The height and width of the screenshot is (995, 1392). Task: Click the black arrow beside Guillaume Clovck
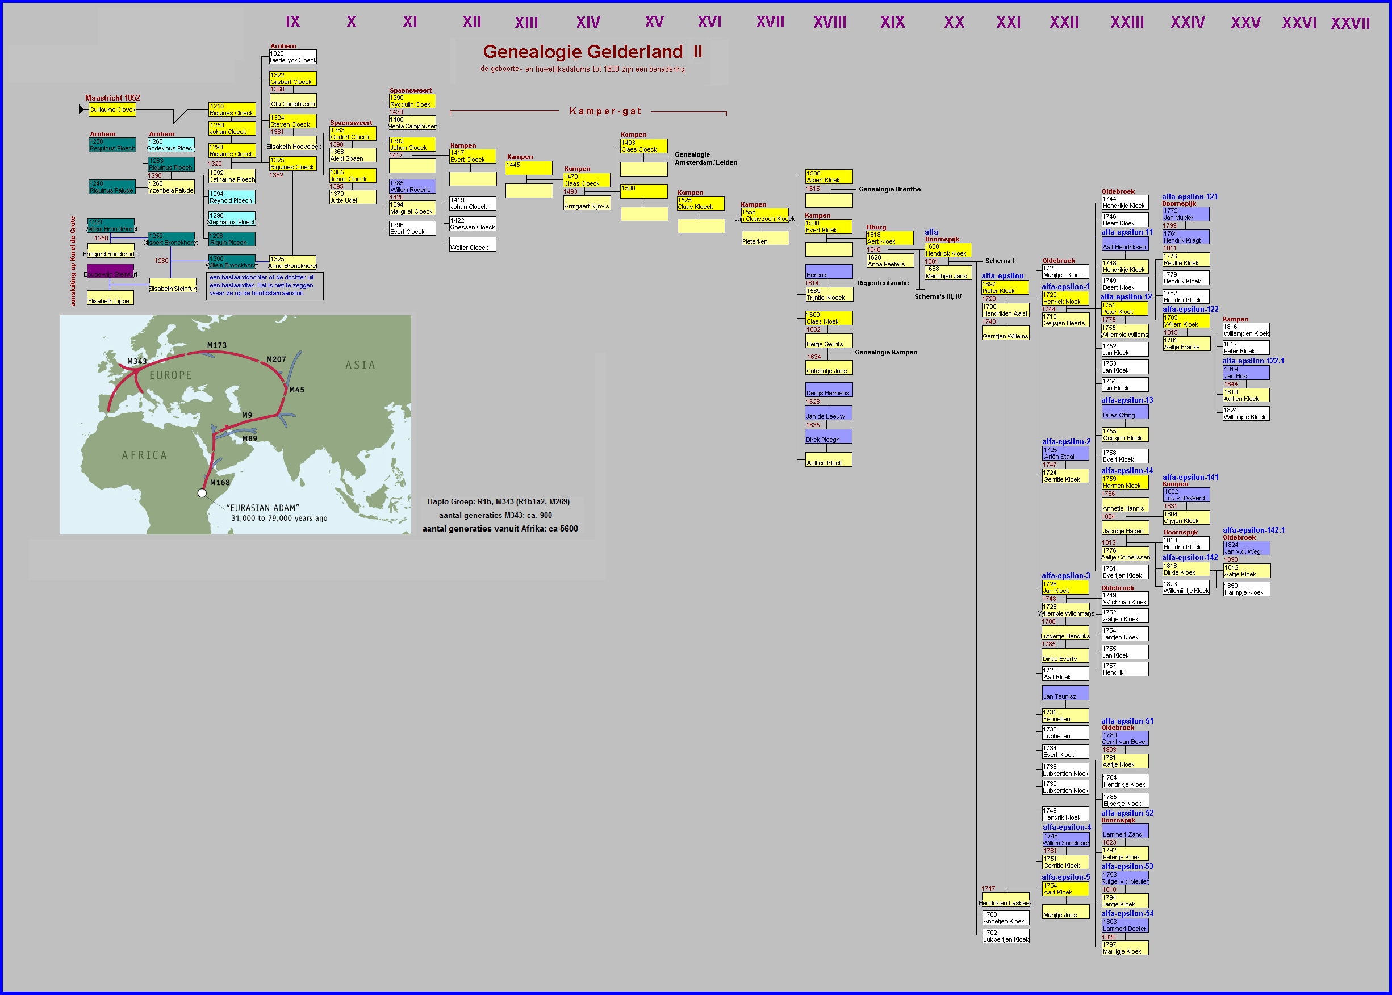tap(81, 110)
